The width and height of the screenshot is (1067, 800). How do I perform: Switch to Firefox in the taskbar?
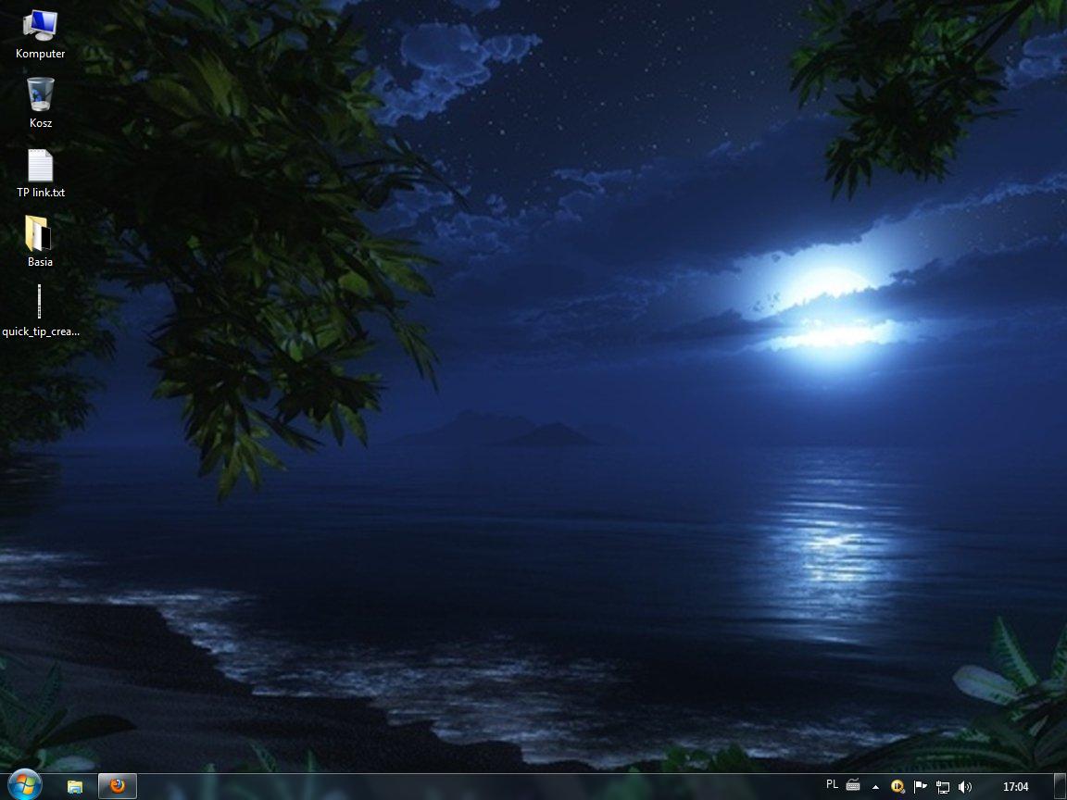(x=118, y=786)
